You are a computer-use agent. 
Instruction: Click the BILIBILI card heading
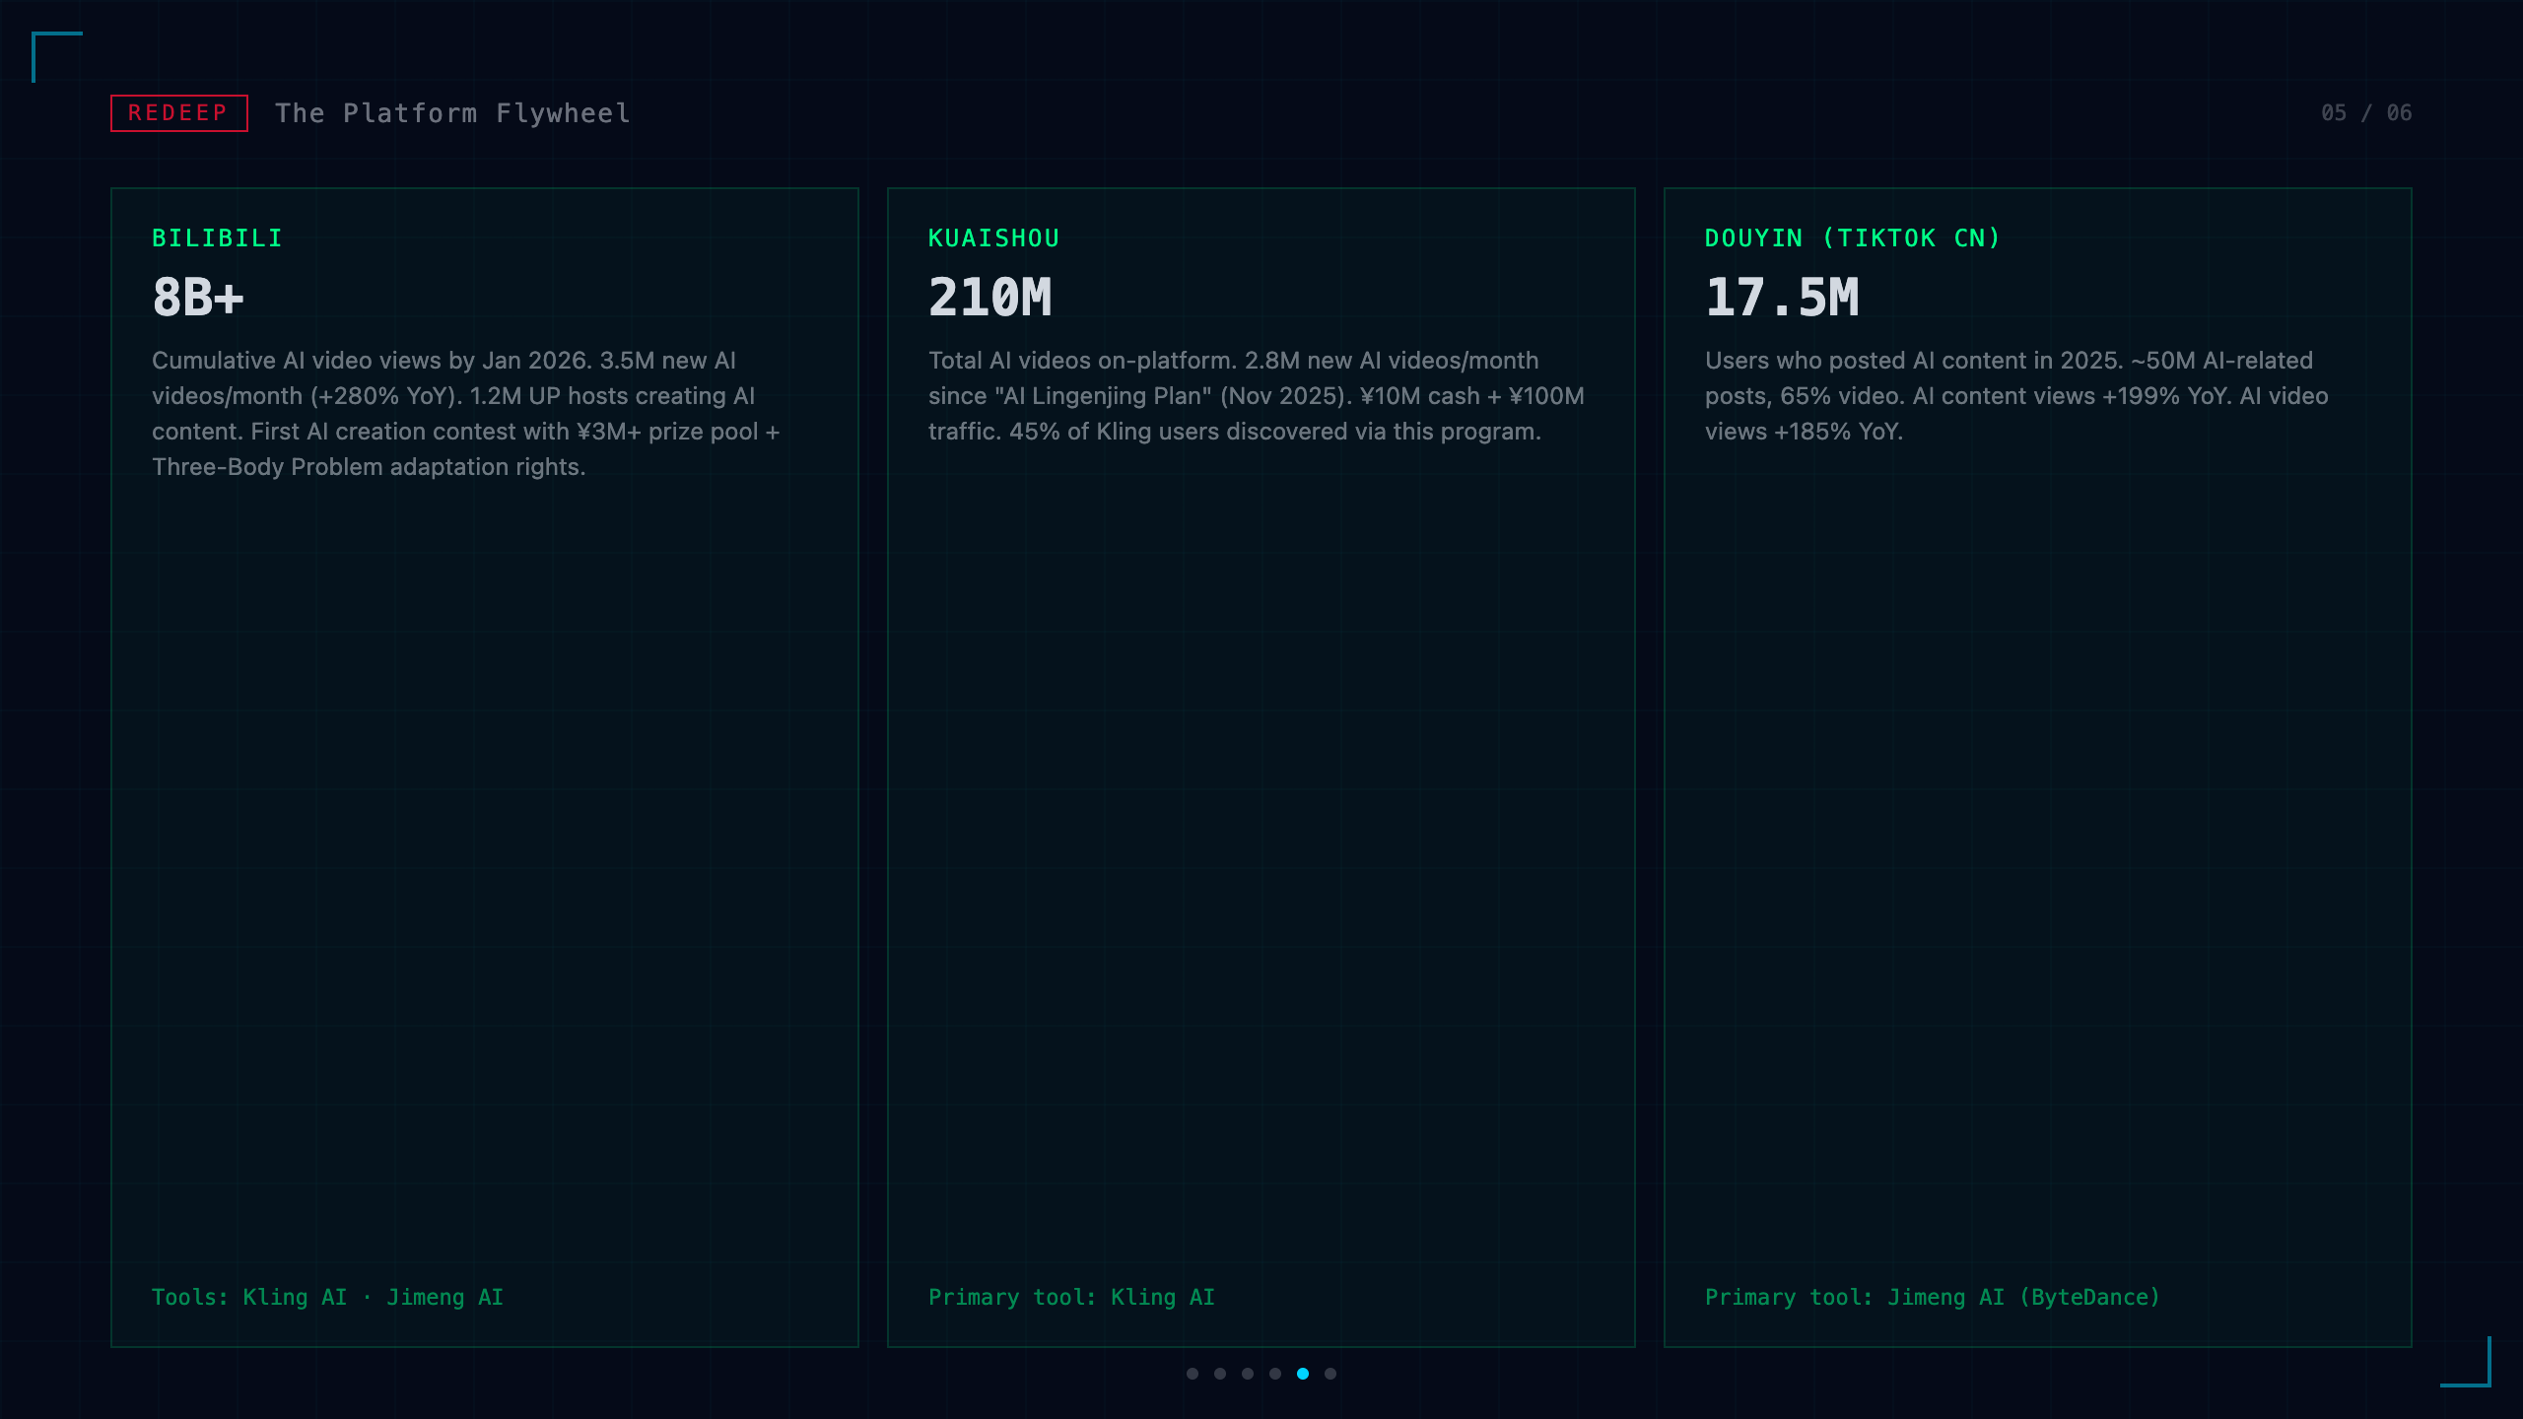point(217,238)
